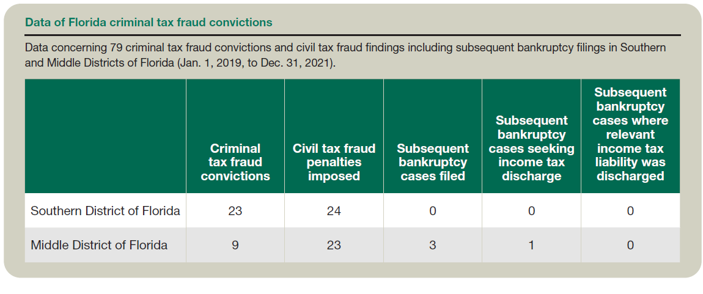This screenshot has height=294, width=703.
Task: Select Middle District's bankruptcy cases filed value 3
Action: [x=433, y=245]
